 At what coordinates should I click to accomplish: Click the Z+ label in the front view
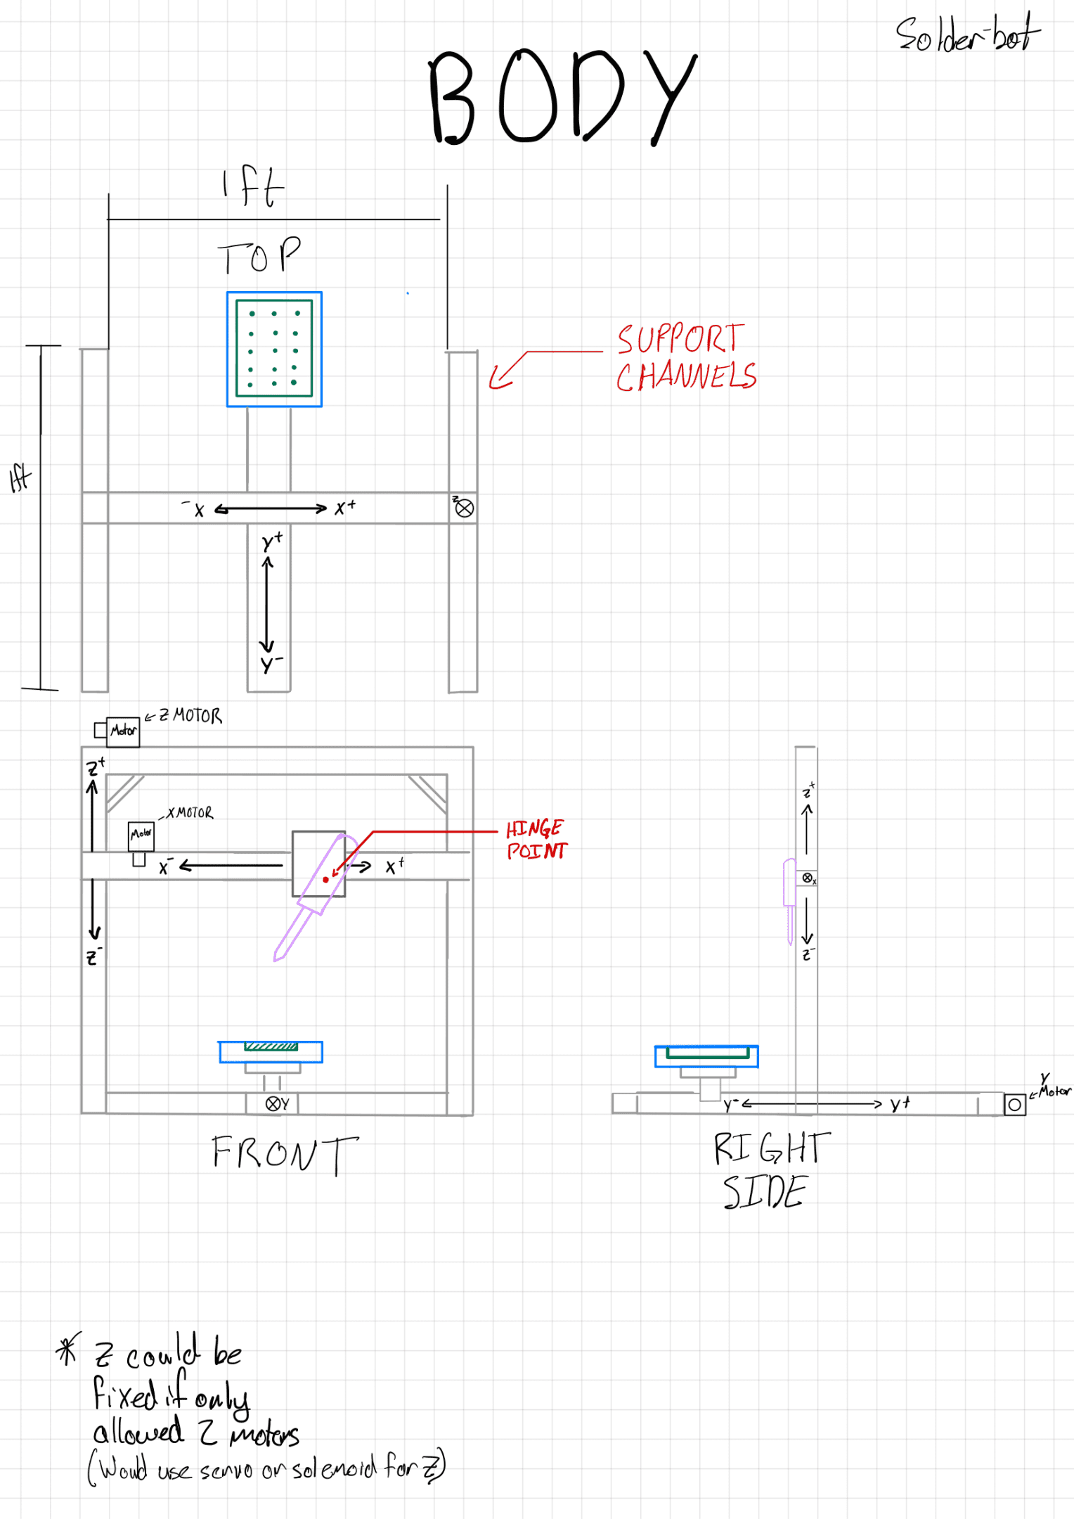click(x=96, y=767)
